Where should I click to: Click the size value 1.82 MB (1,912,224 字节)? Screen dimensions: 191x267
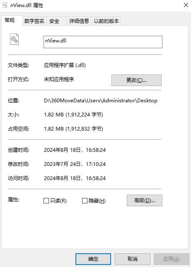click(73, 115)
